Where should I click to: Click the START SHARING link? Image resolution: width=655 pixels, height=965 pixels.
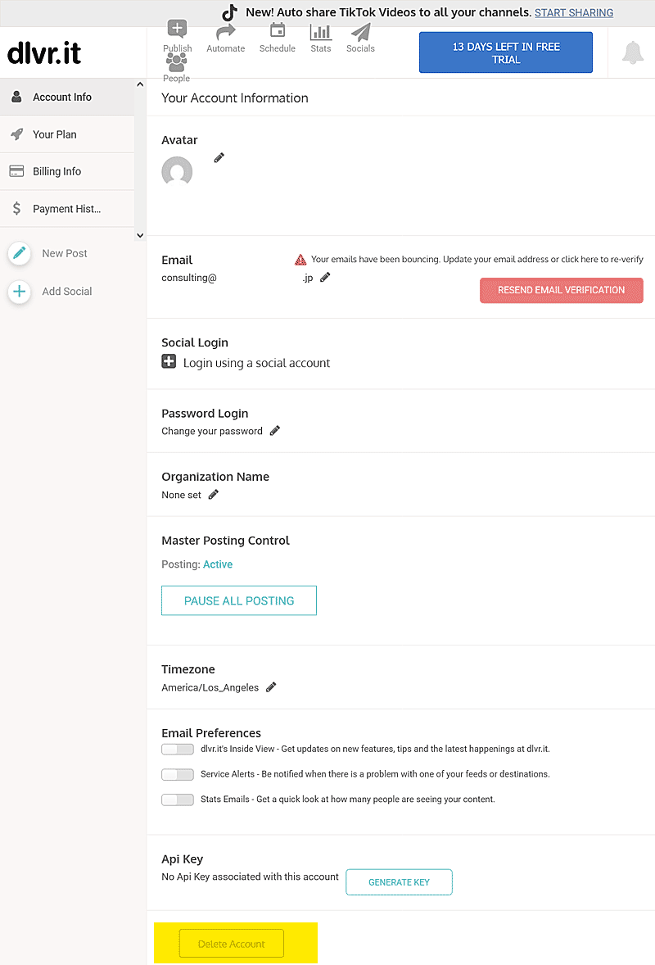573,12
